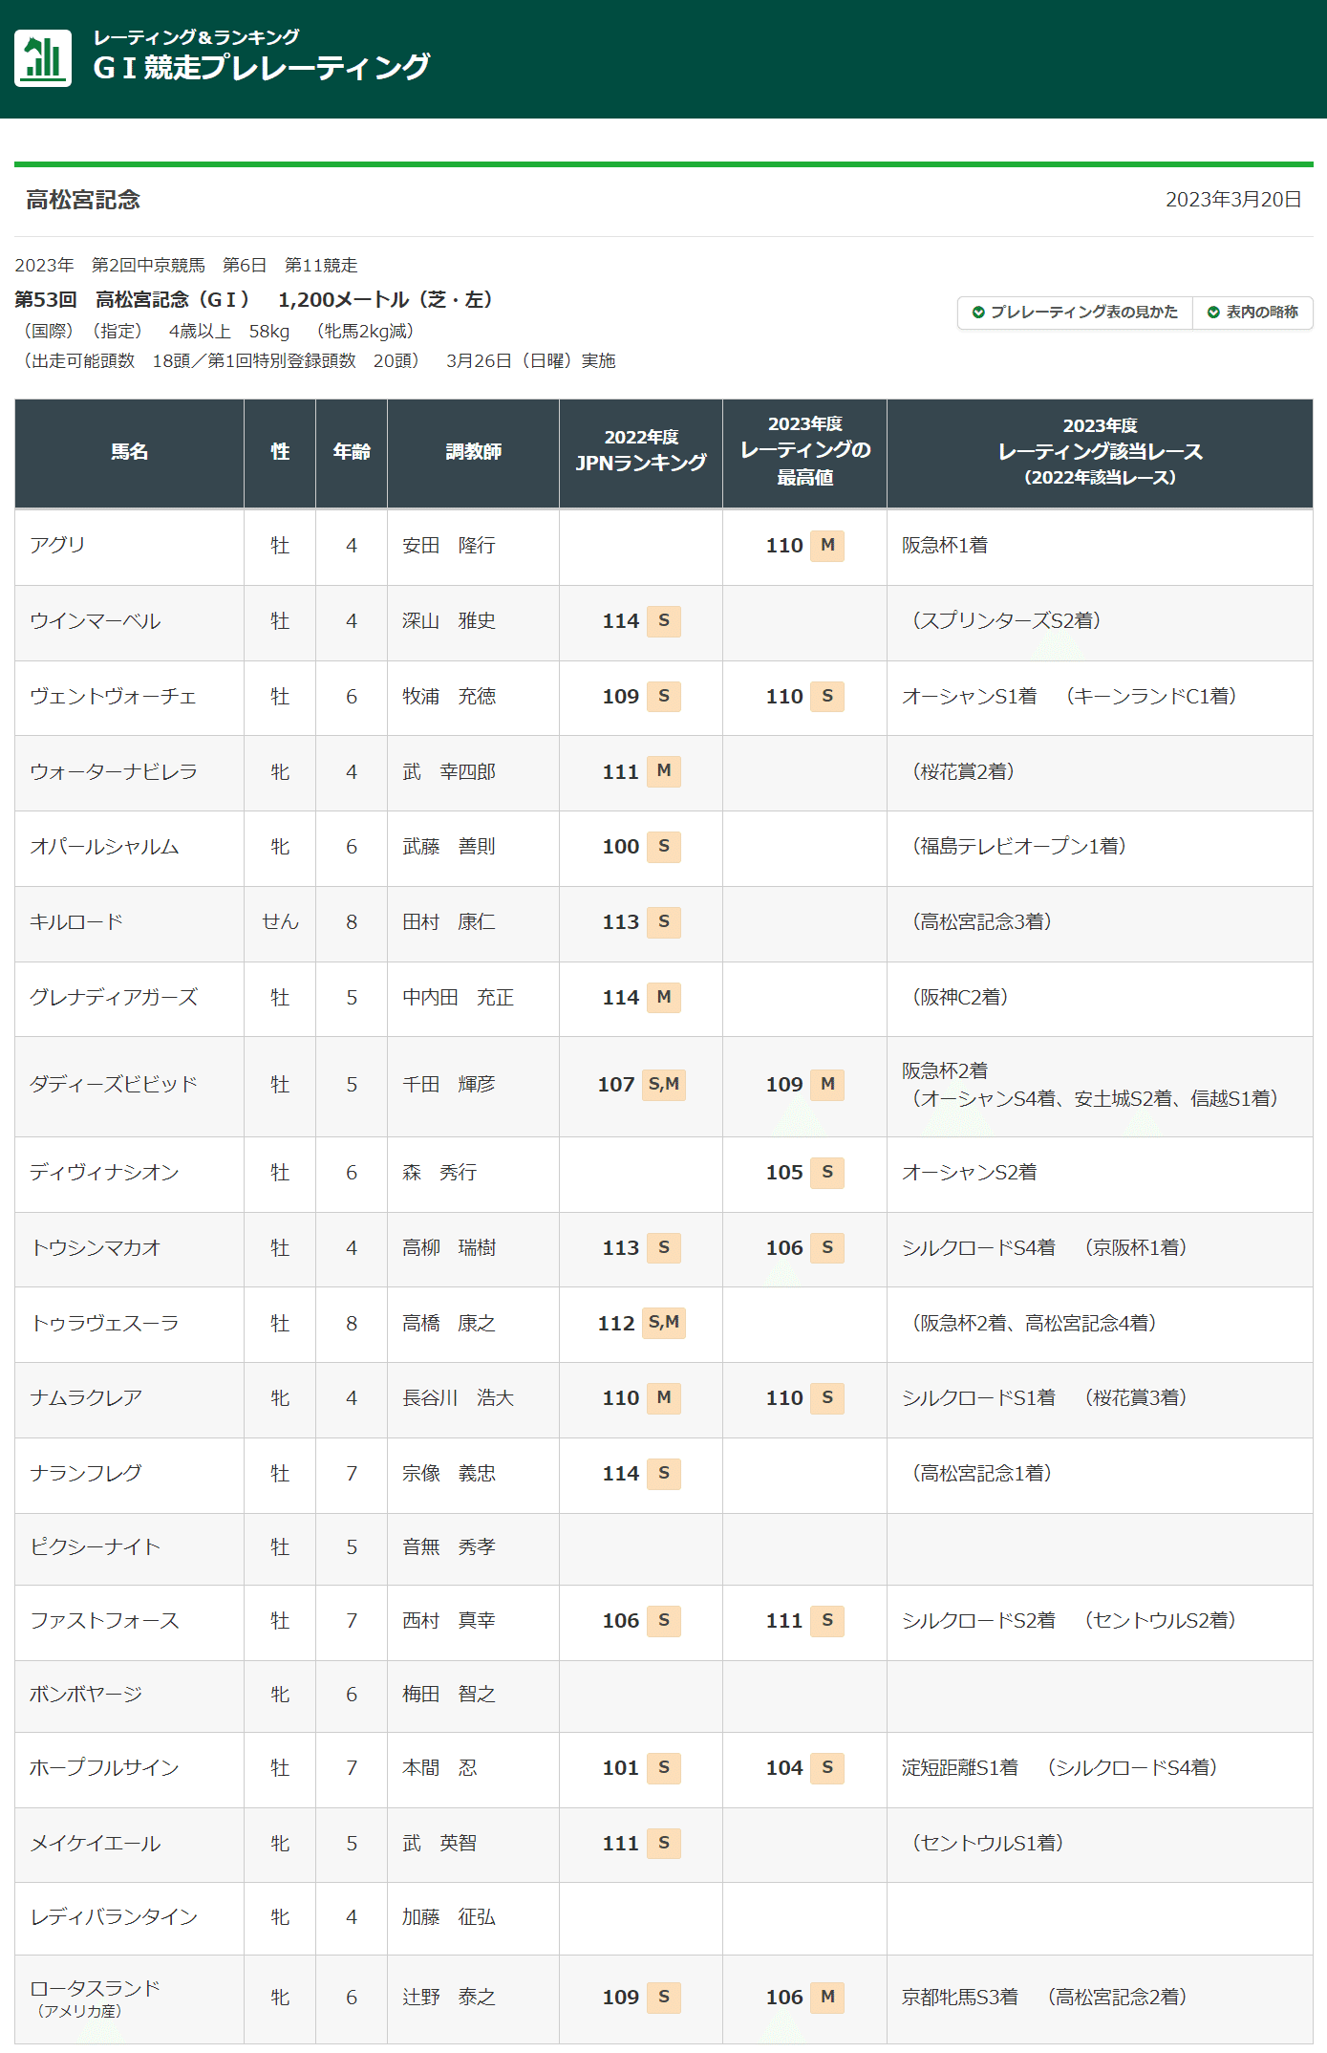Click race result (福島テレビオープン1着)
Screen dimensions: 1327x2053
[x=1019, y=846]
